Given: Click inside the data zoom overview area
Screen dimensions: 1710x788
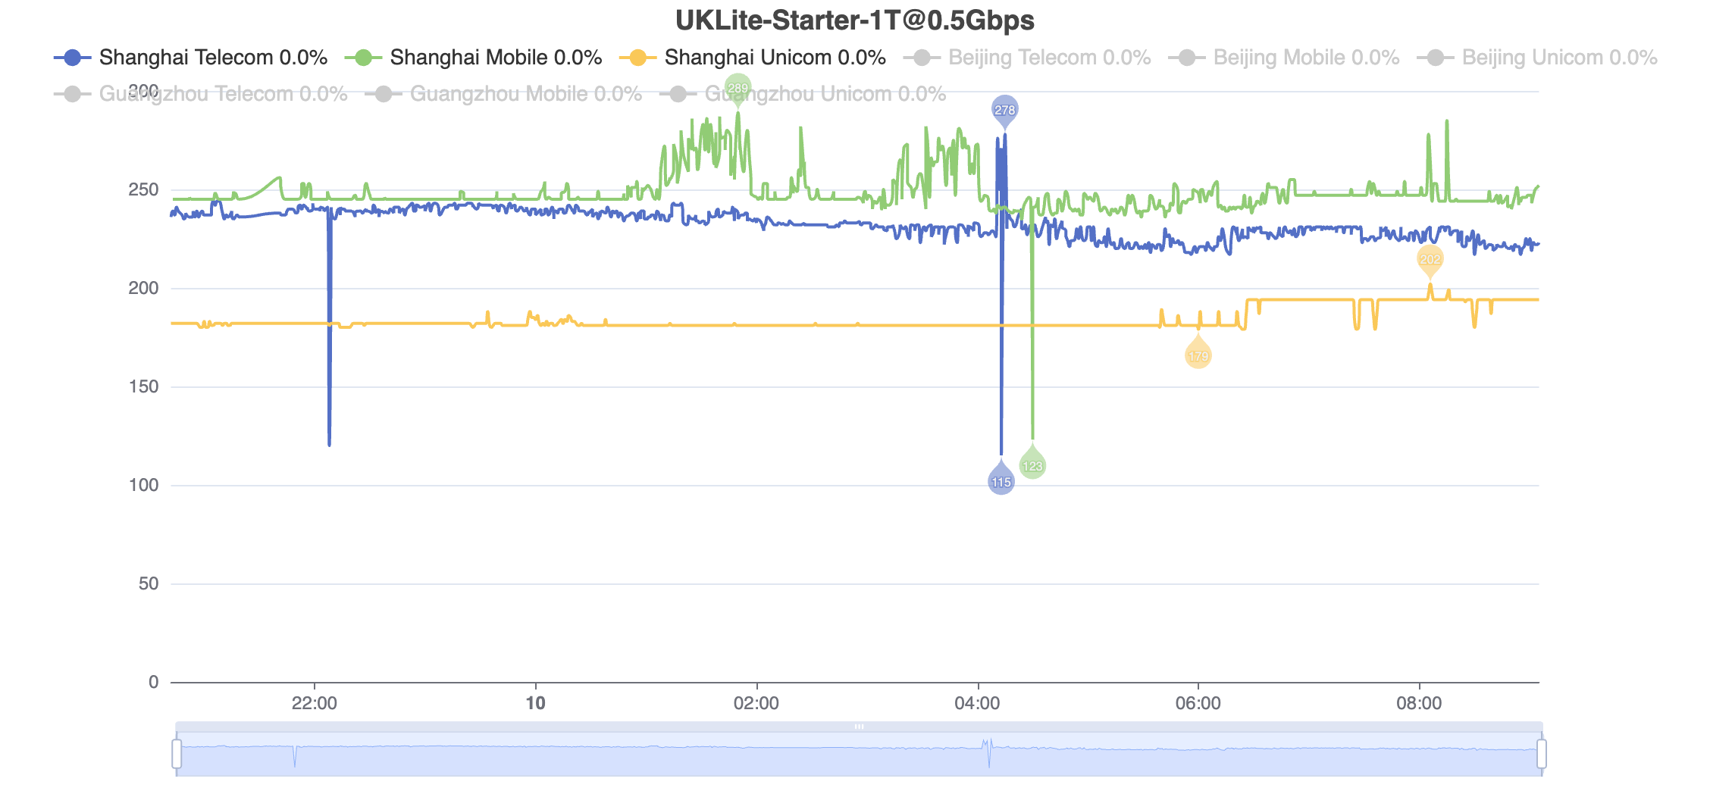Looking at the screenshot, I should point(859,755).
